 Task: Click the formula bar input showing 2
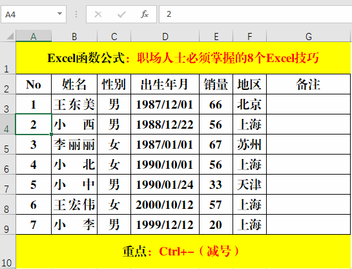click(256, 14)
